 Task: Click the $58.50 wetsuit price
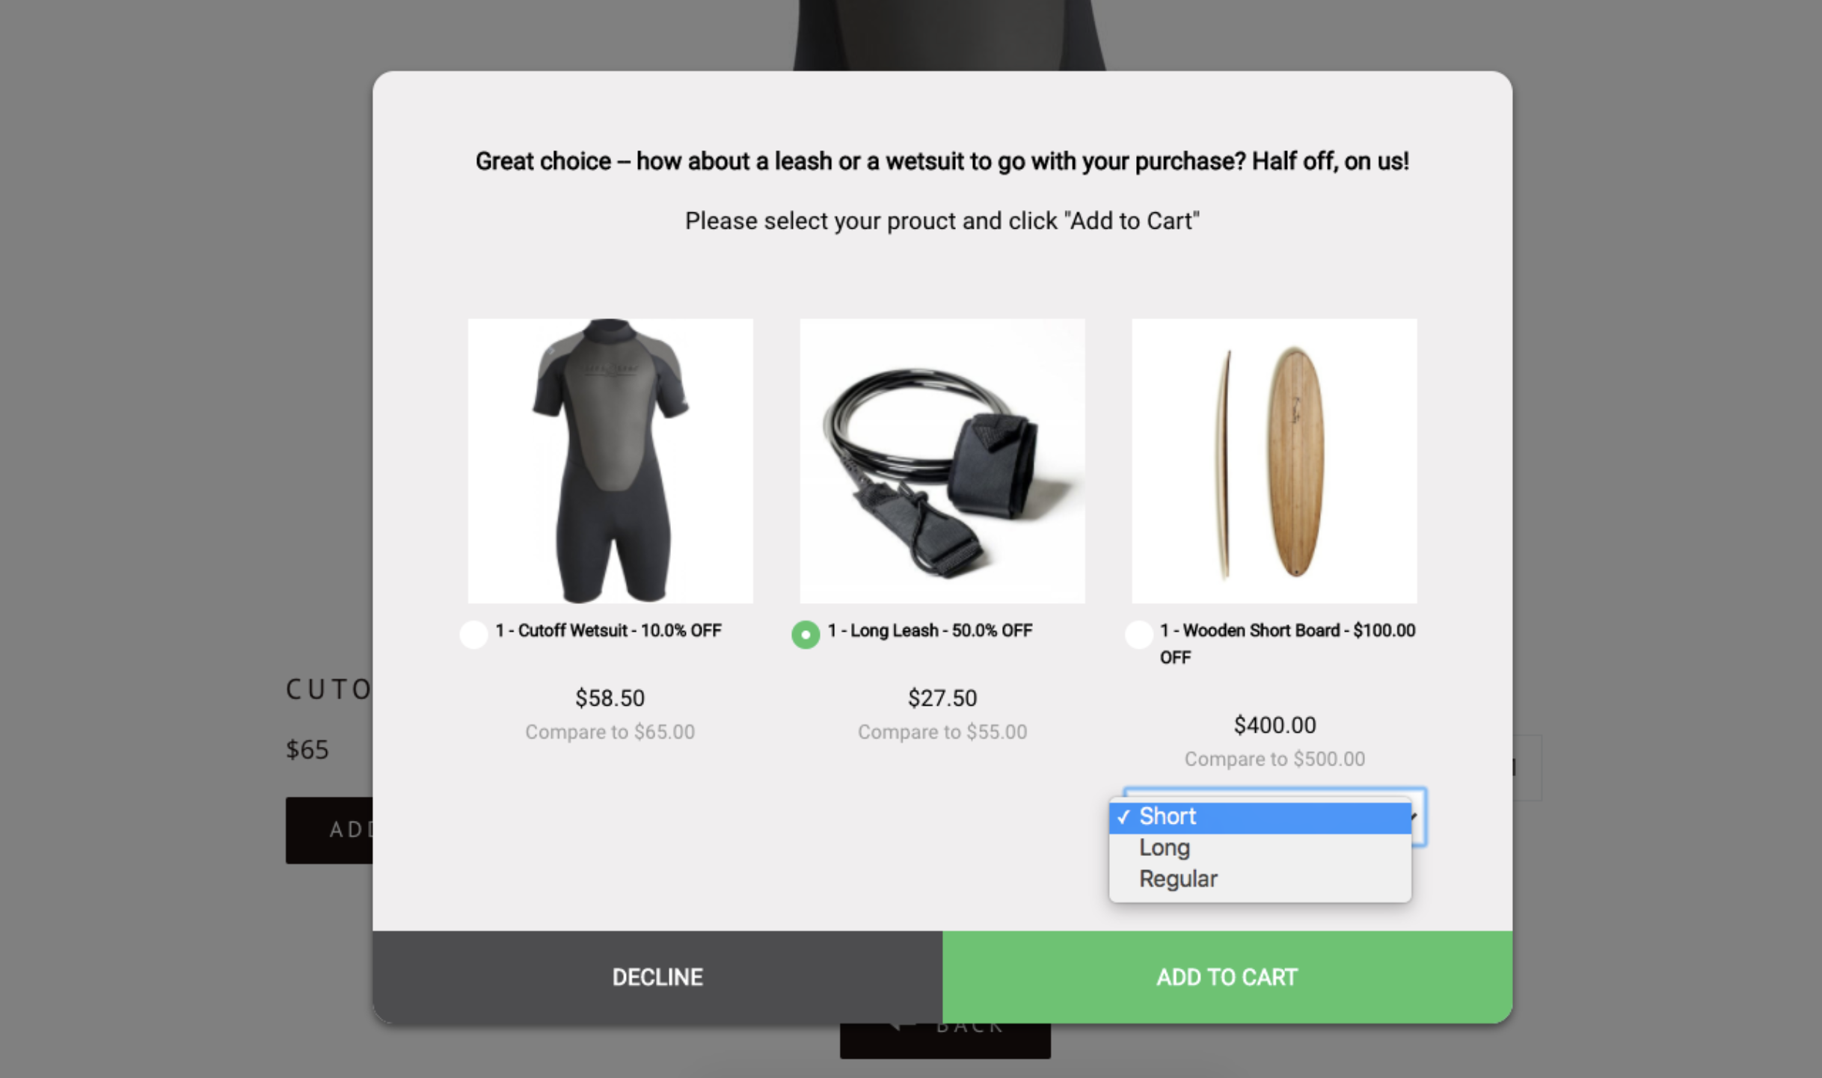click(x=610, y=698)
